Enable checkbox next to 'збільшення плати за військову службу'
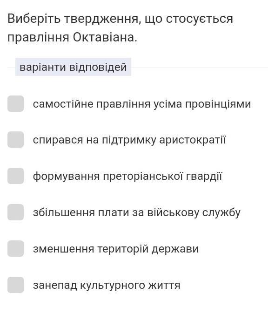The height and width of the screenshot is (314, 268). [x=16, y=212]
